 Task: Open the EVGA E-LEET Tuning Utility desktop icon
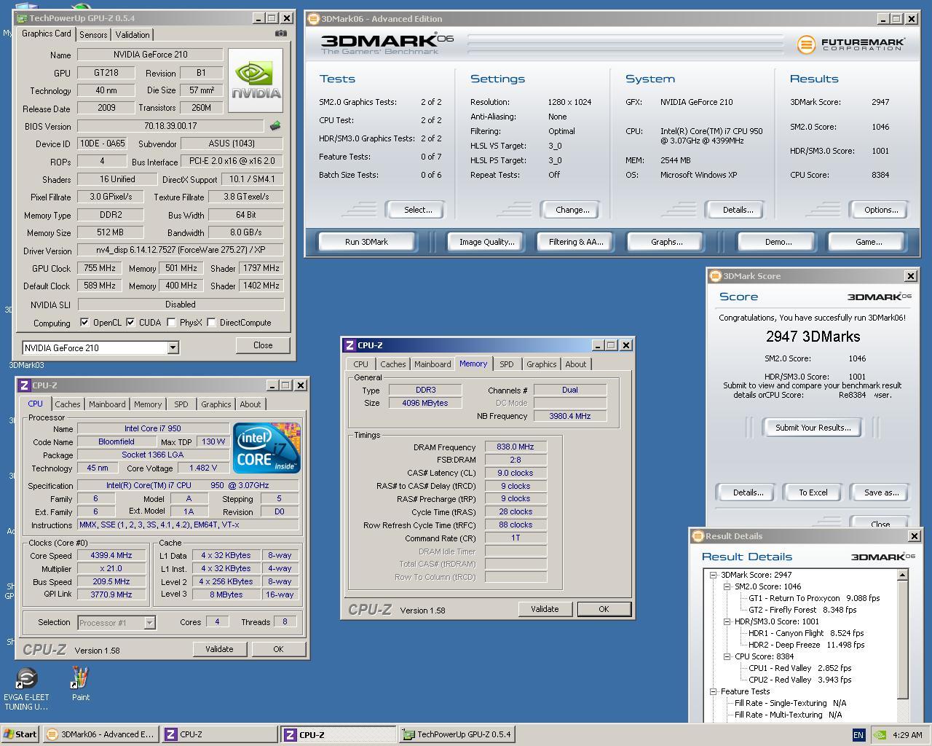[26, 689]
